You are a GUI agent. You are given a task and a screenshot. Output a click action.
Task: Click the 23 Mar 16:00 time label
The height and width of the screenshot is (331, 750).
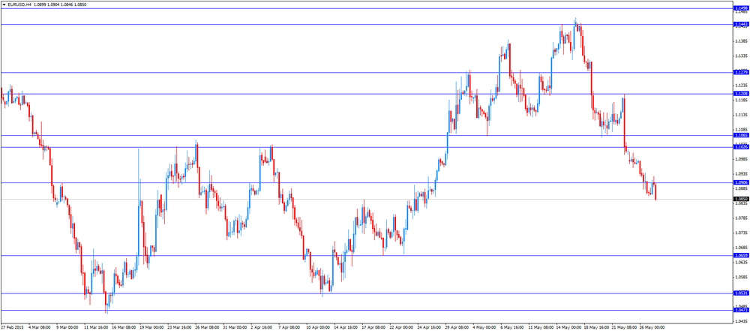tap(179, 328)
